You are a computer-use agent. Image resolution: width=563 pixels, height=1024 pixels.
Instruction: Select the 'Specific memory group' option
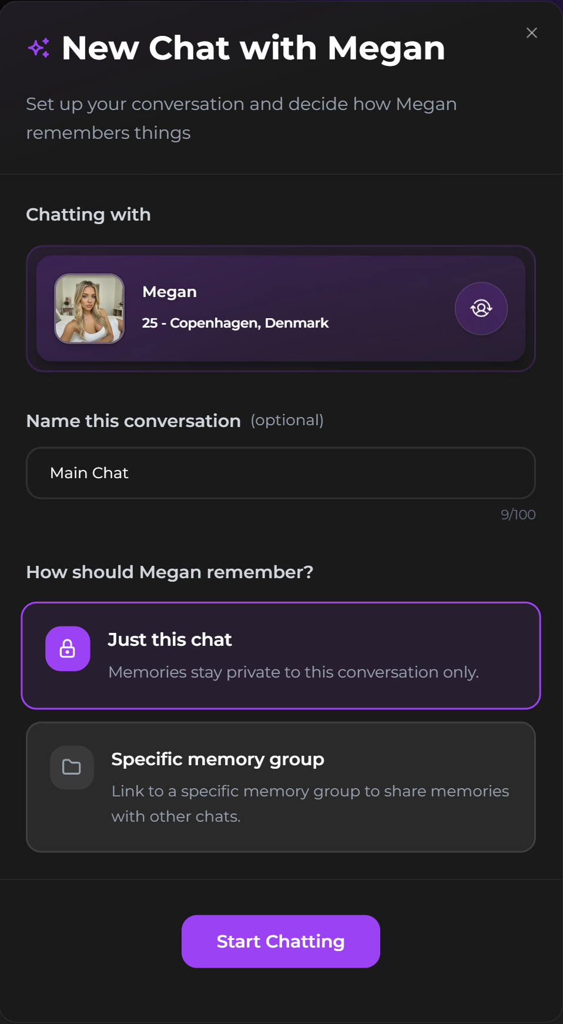coord(281,787)
